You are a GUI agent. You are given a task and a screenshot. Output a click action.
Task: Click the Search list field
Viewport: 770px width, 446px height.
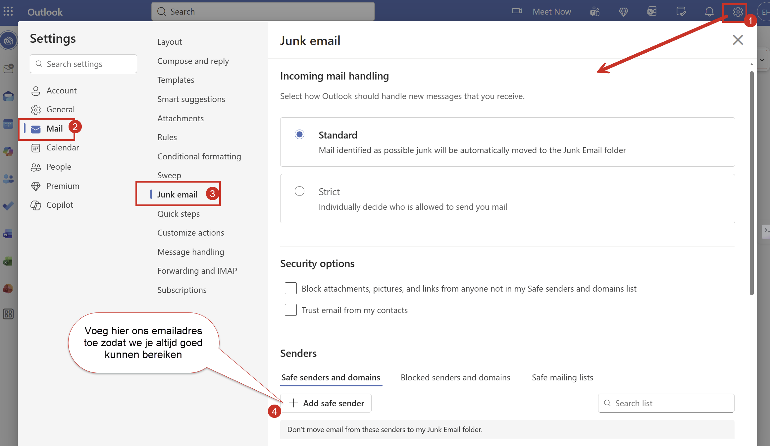[666, 403]
